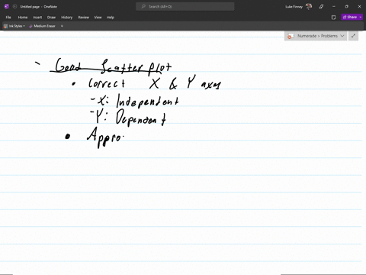Click the full page view expand icon
The height and width of the screenshot is (275, 366).
coord(353,36)
